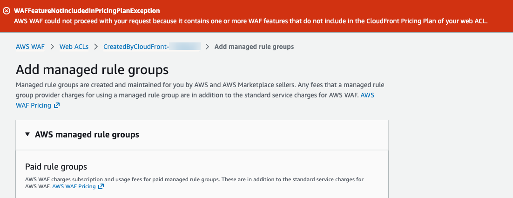Image resolution: width=513 pixels, height=198 pixels.
Task: Click the external link icon in page description
Action: coord(57,105)
